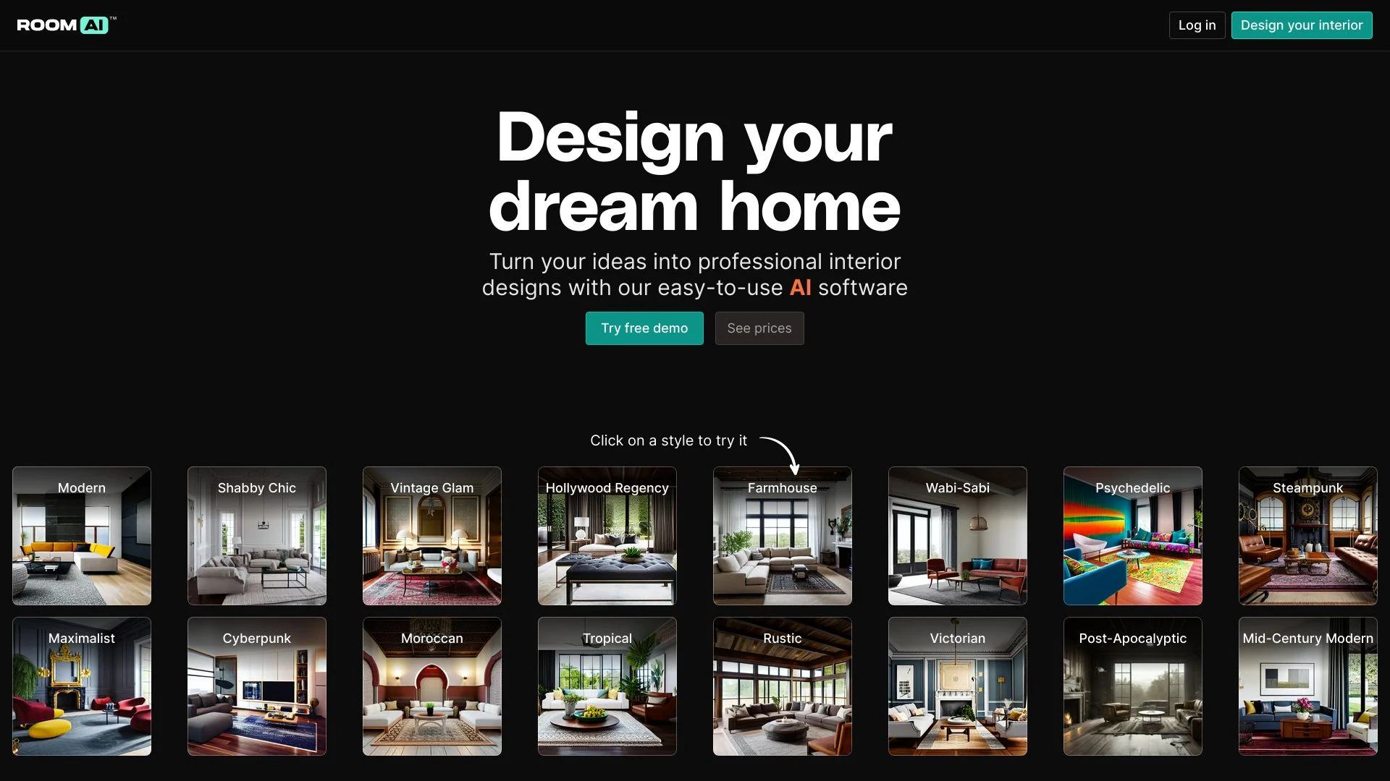Click the Room AI logo link

tap(67, 25)
